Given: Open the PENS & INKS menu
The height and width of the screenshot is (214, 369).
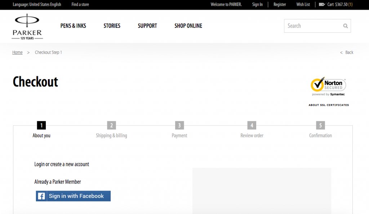Looking at the screenshot, I should [x=73, y=26].
